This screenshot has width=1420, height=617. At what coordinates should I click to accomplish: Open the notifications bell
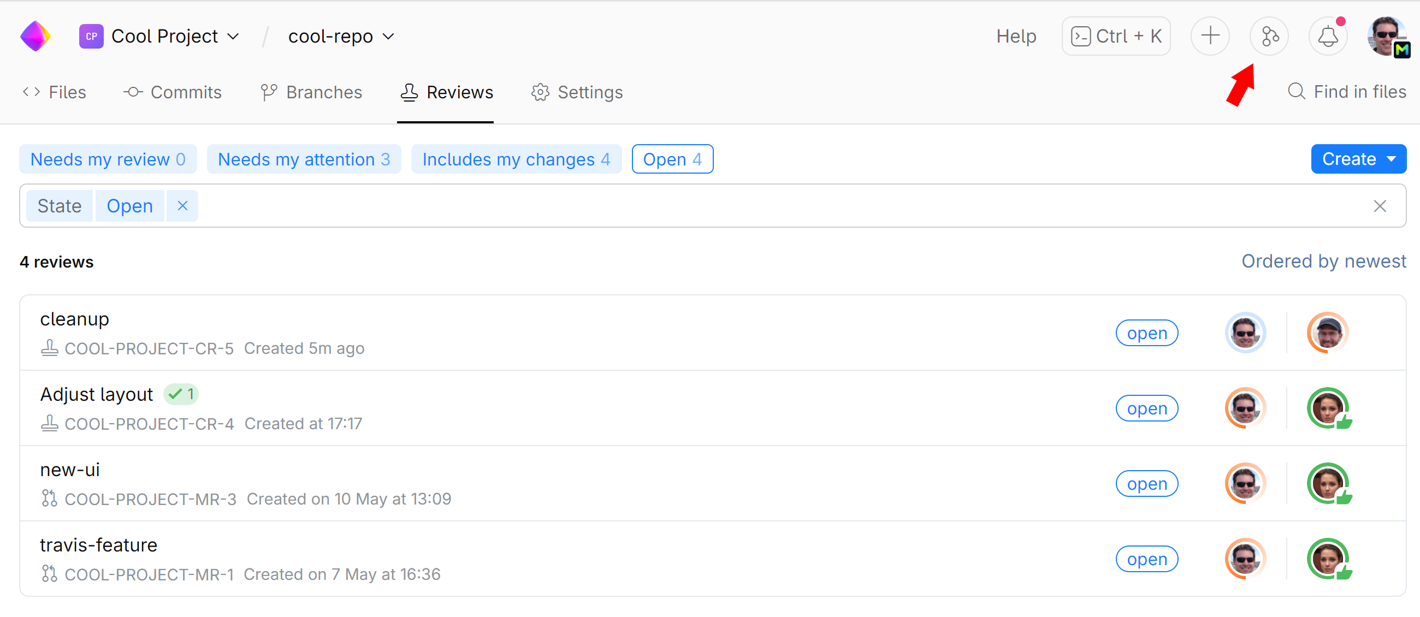click(x=1328, y=37)
